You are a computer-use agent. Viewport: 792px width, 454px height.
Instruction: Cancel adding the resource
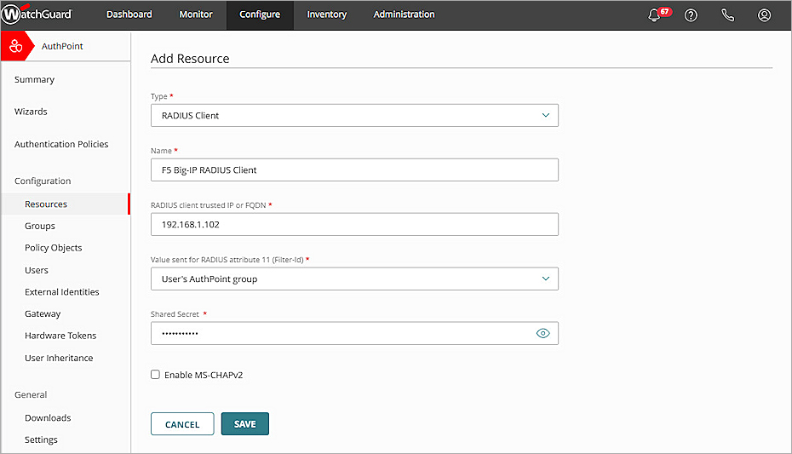tap(182, 423)
